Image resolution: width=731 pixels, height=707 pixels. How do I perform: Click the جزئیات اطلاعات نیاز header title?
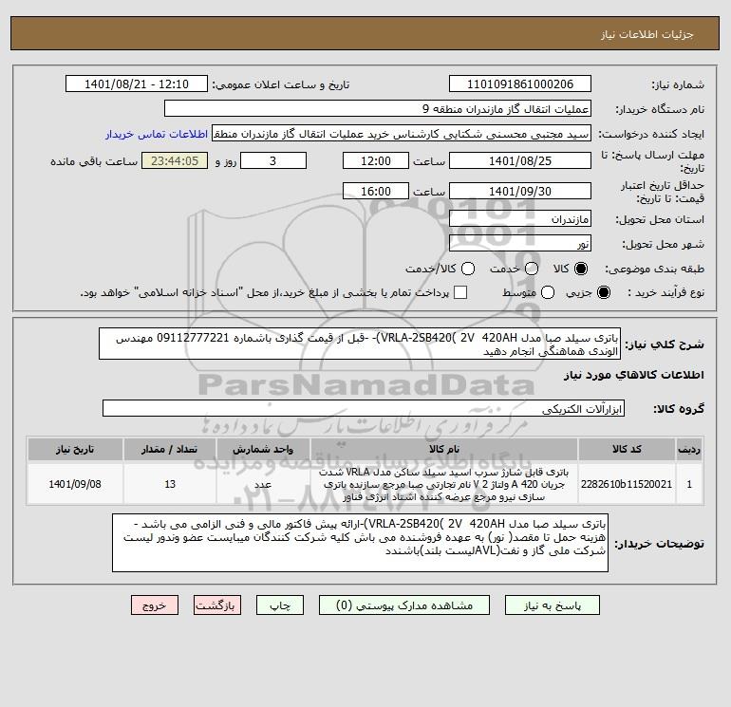647,34
